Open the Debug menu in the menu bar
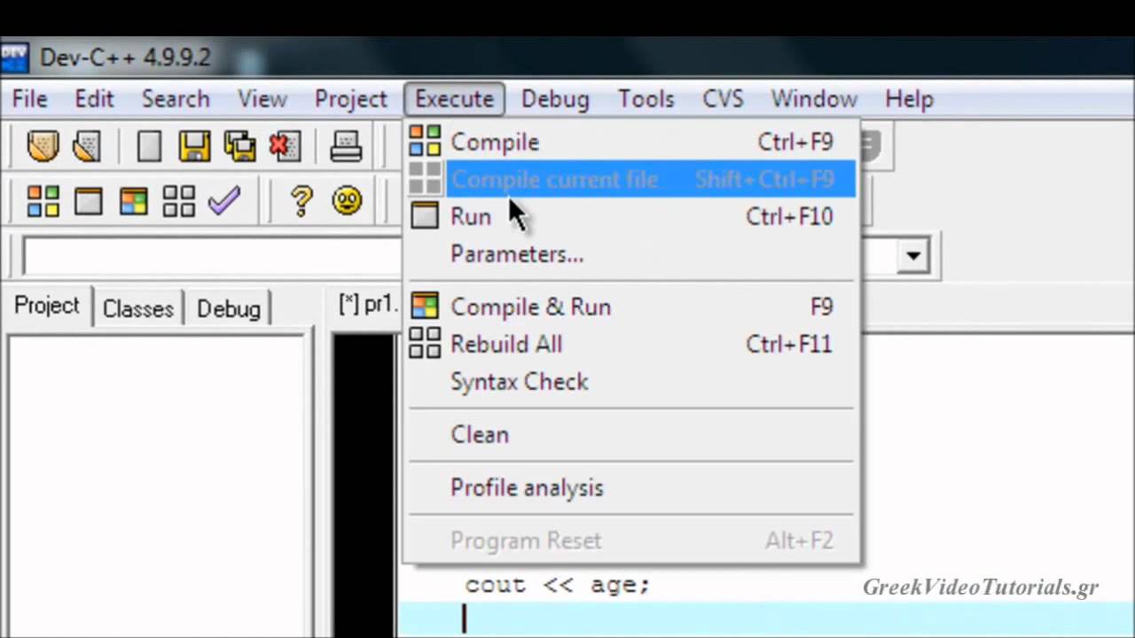 [555, 99]
